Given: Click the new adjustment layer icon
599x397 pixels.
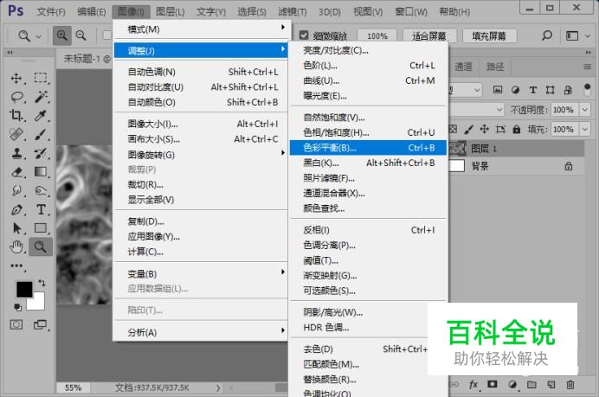Looking at the screenshot, I should [x=512, y=384].
